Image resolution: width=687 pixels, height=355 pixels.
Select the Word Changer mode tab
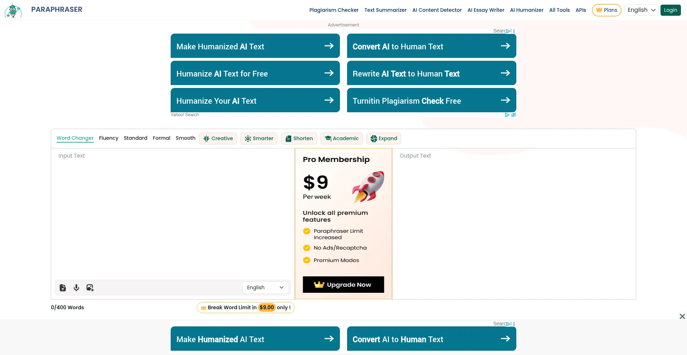[75, 138]
